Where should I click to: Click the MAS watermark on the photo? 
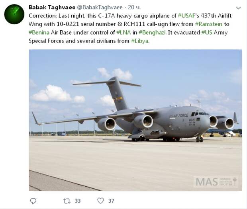[216, 182]
